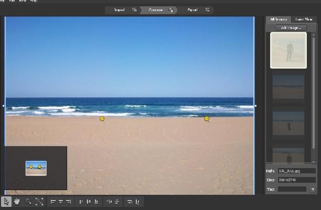321x210 pixels.
Task: Click the Path field showing jpg filename
Action: [297, 171]
